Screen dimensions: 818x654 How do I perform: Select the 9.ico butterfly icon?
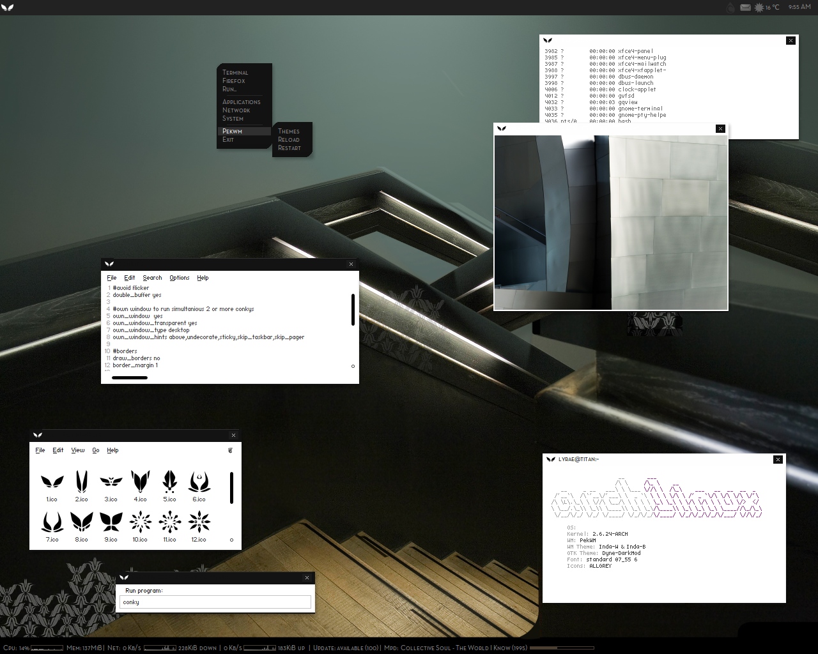pos(111,527)
